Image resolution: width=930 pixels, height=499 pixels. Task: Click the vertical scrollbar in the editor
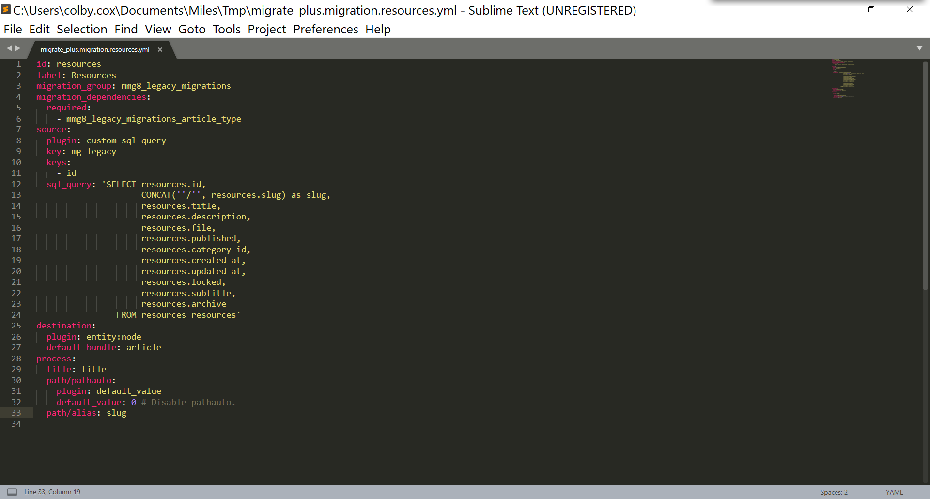(x=925, y=174)
